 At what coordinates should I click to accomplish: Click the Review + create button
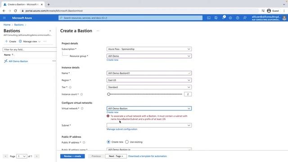point(72,156)
